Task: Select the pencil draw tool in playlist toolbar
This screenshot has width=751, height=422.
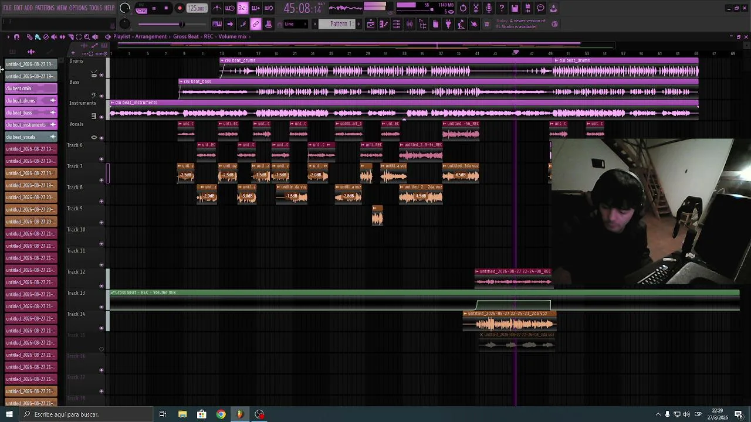Action: (x=29, y=36)
